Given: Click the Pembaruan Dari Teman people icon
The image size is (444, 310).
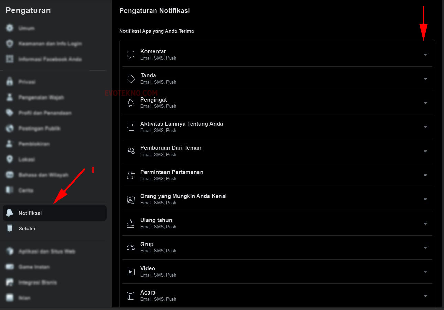Looking at the screenshot, I should tap(131, 151).
